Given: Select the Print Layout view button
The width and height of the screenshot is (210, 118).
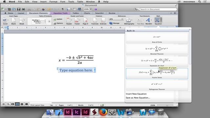Looking at the screenshot, I should [x=17, y=104].
